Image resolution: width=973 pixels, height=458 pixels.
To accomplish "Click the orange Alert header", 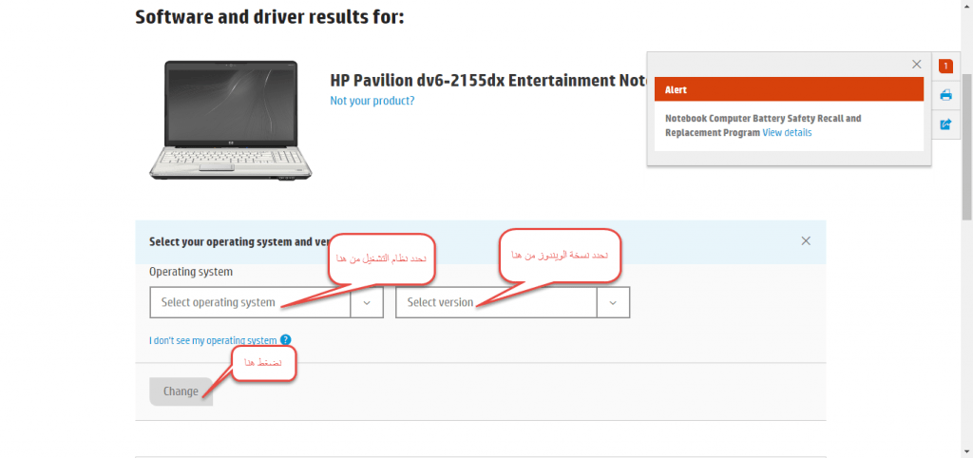I will tap(789, 89).
